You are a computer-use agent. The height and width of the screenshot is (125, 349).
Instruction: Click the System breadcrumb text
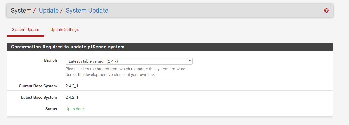21,11
